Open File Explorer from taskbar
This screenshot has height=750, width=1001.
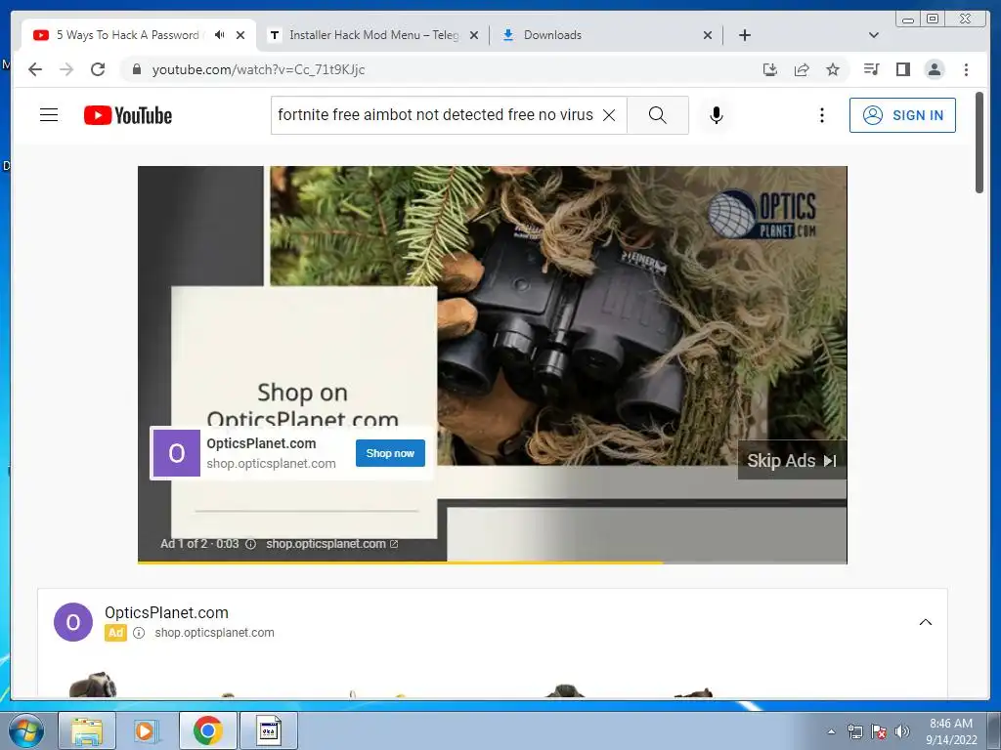[x=87, y=730]
